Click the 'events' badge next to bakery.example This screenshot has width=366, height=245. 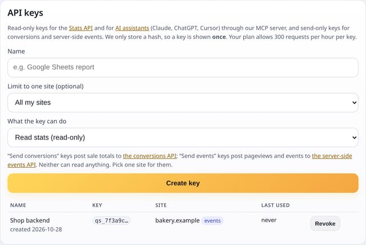[212, 220]
